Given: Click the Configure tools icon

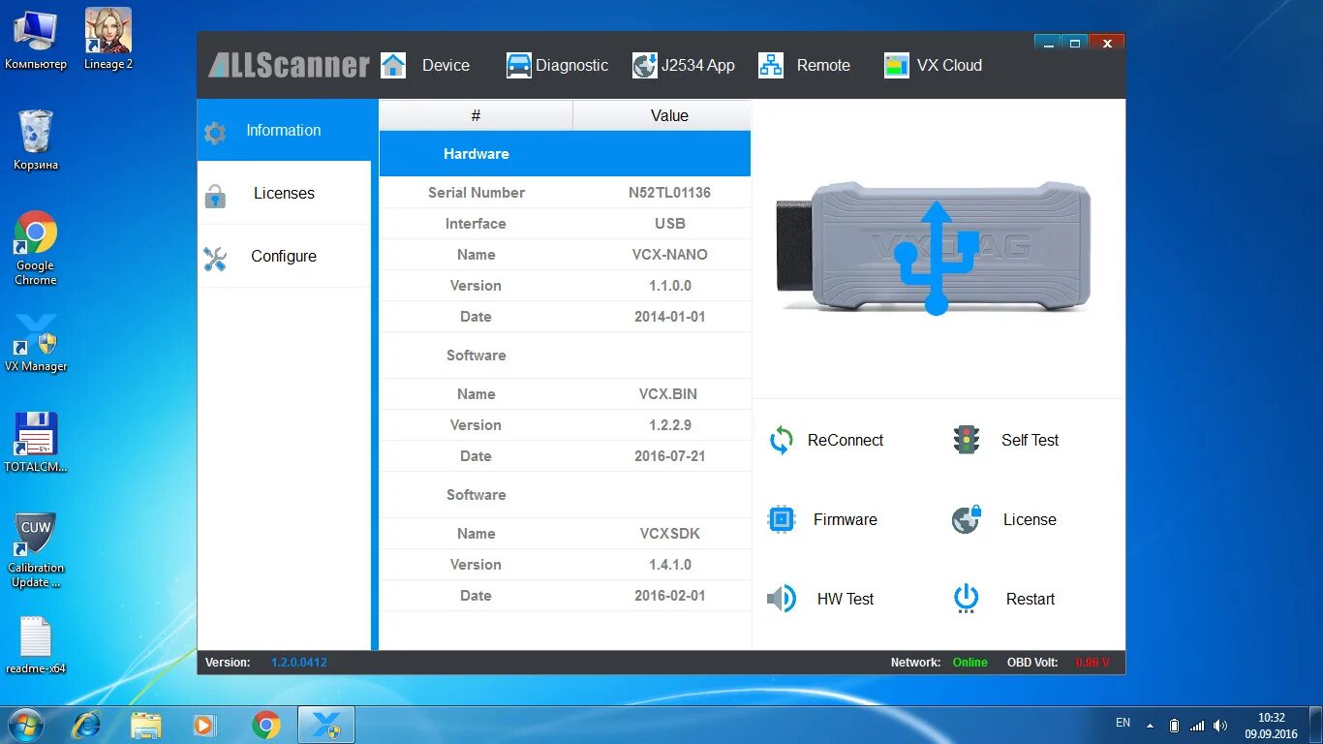Looking at the screenshot, I should (215, 259).
